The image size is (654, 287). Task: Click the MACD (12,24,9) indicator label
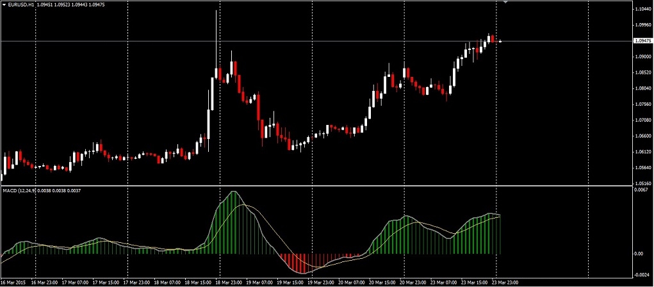coord(19,190)
